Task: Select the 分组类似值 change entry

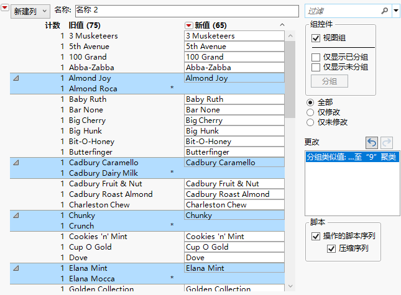Action: pyautogui.click(x=352, y=157)
